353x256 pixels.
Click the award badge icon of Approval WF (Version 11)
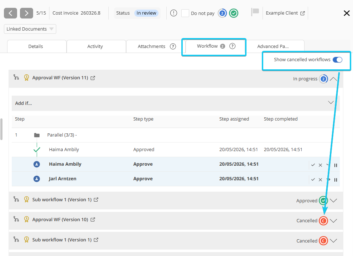coord(26,78)
